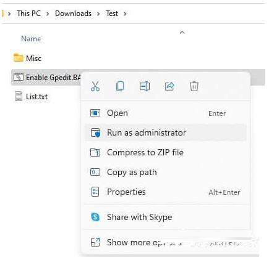
Task: Click the Rename icon in context menu
Action: (x=145, y=86)
